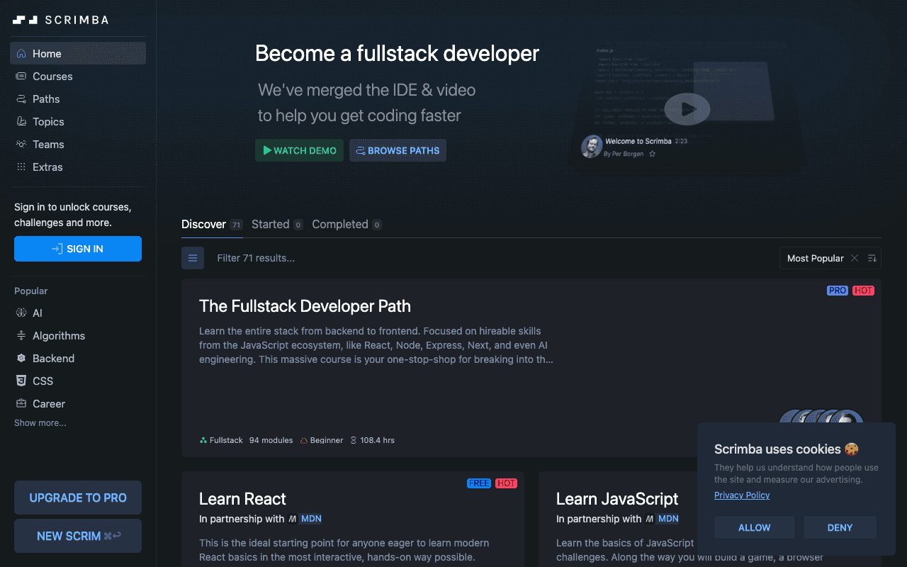Click Per Borgen's avatar
Viewport: 907px width, 567px height.
click(x=592, y=147)
